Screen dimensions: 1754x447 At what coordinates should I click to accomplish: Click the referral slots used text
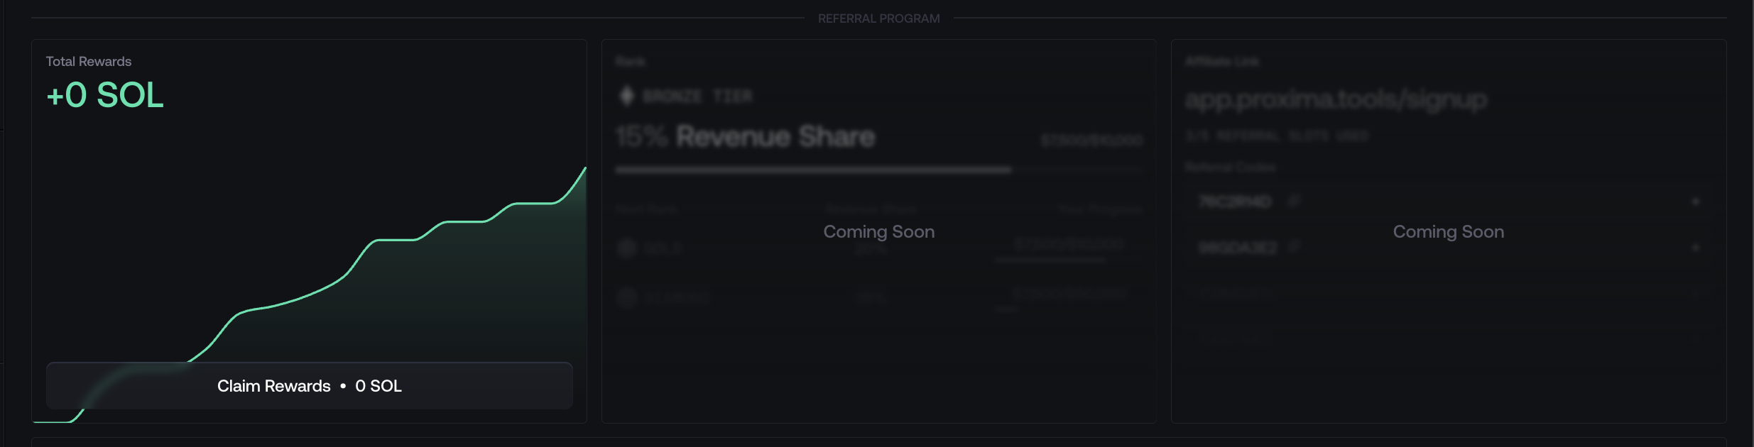[1276, 136]
